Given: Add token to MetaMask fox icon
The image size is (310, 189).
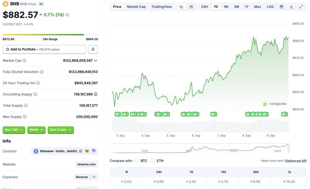Looking at the screenshot, I should (x=87, y=151).
